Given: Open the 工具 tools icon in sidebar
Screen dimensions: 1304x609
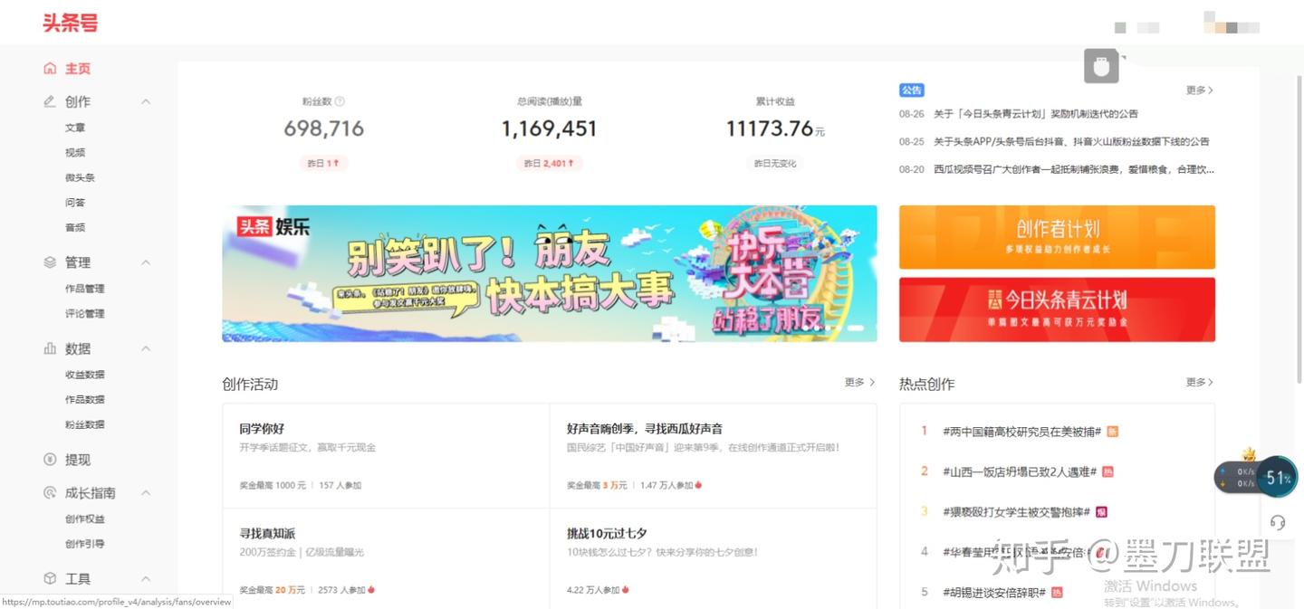Looking at the screenshot, I should pos(51,577).
